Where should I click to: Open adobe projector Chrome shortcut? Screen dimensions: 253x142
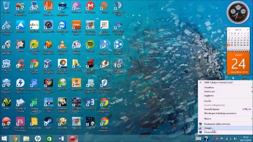coord(104,124)
